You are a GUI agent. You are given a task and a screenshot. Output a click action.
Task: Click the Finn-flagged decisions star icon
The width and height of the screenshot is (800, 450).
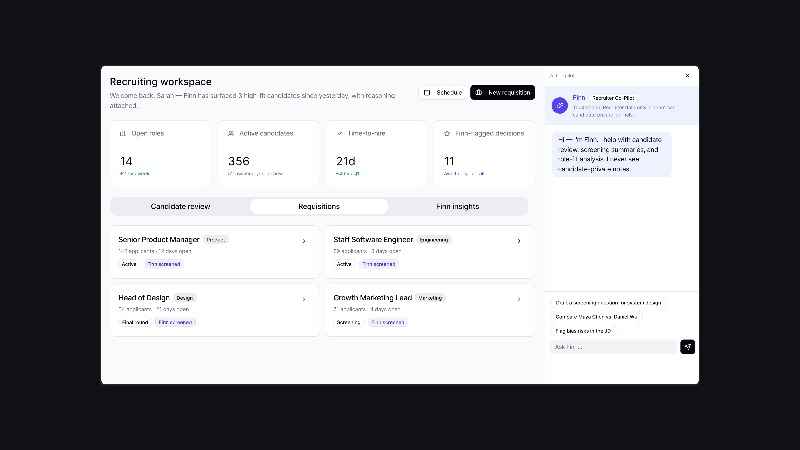(447, 133)
